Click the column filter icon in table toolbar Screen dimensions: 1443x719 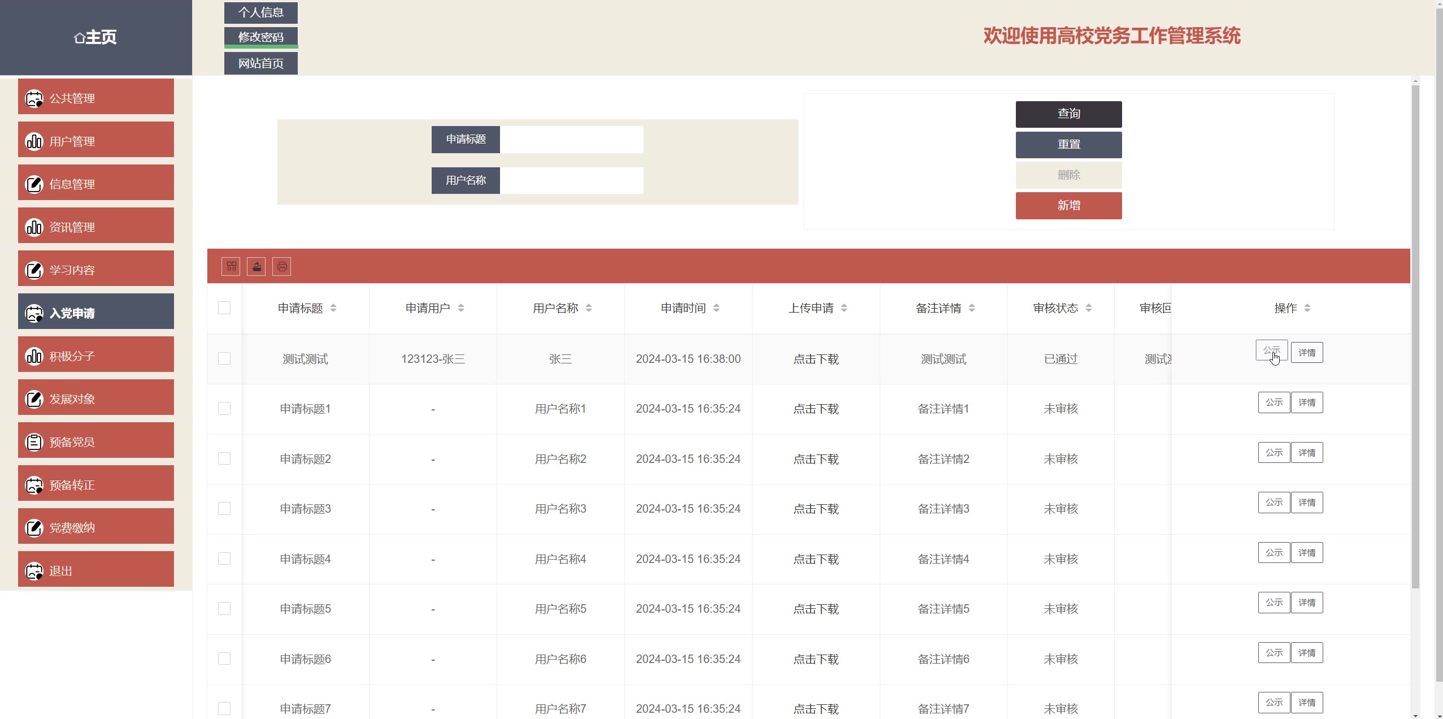[x=231, y=266]
